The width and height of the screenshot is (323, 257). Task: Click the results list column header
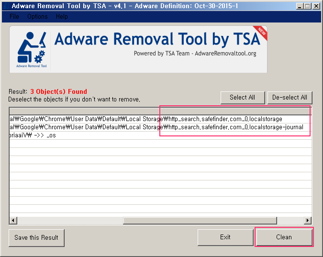pos(160,112)
